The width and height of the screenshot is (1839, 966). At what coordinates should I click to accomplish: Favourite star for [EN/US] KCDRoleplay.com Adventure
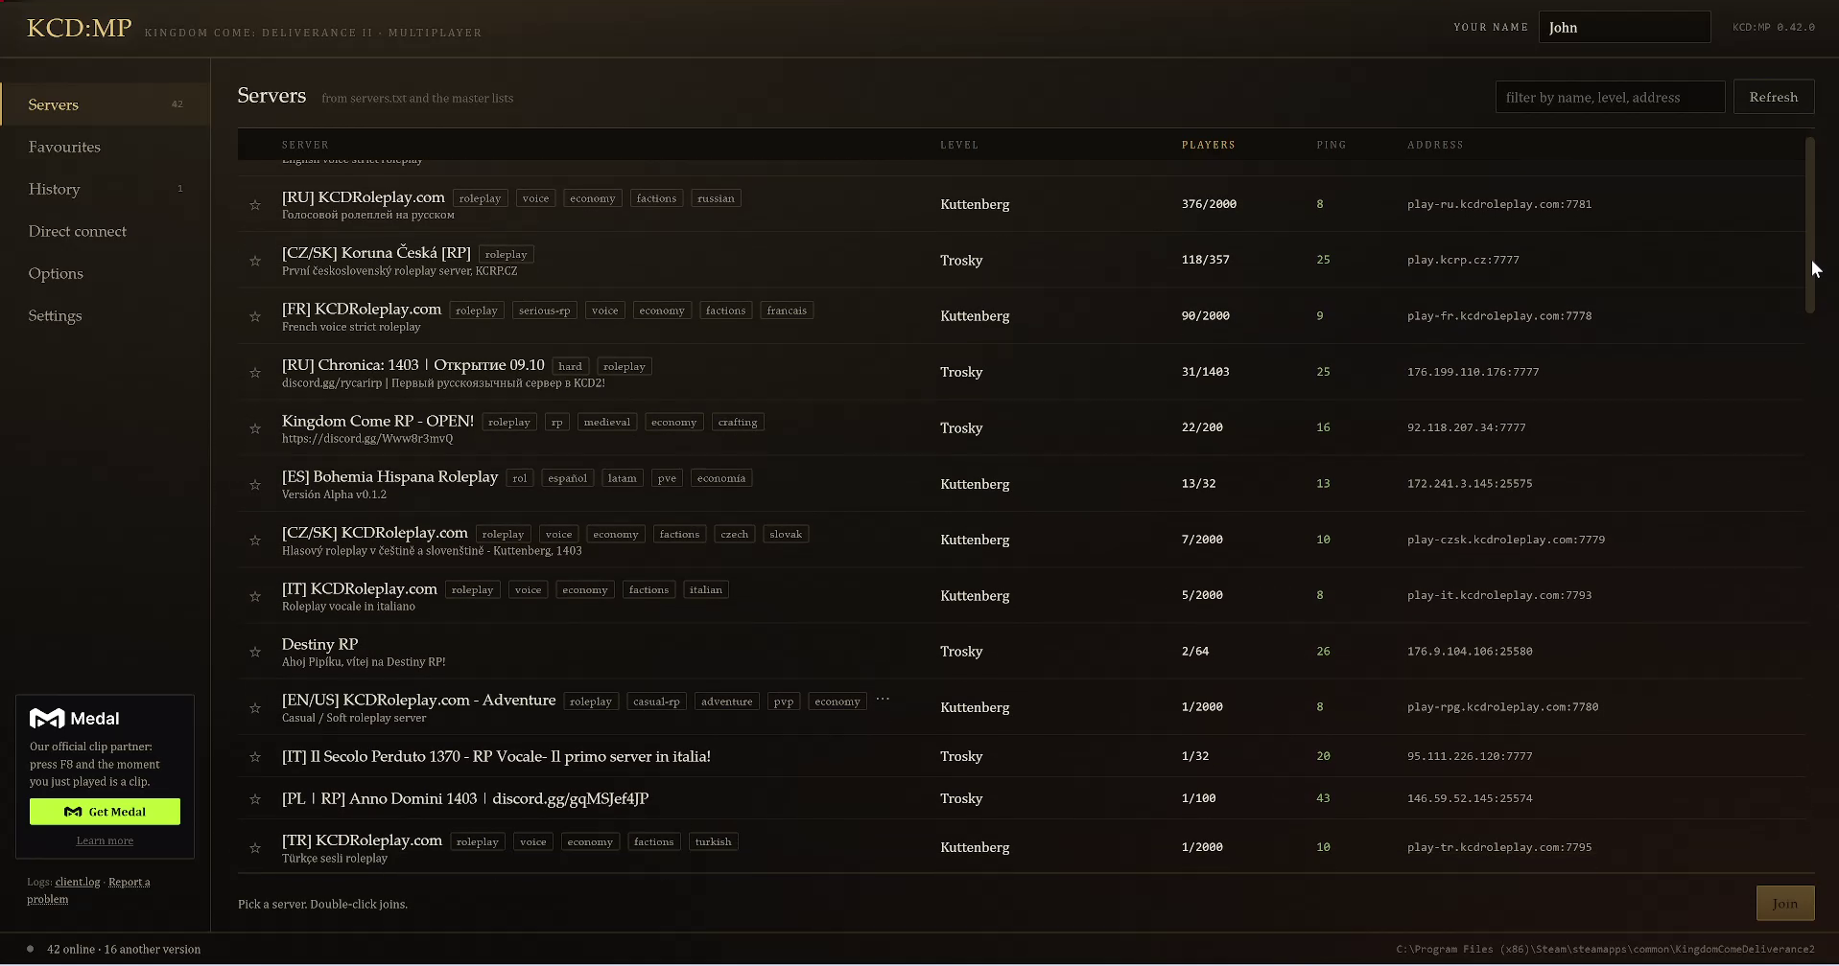(255, 708)
